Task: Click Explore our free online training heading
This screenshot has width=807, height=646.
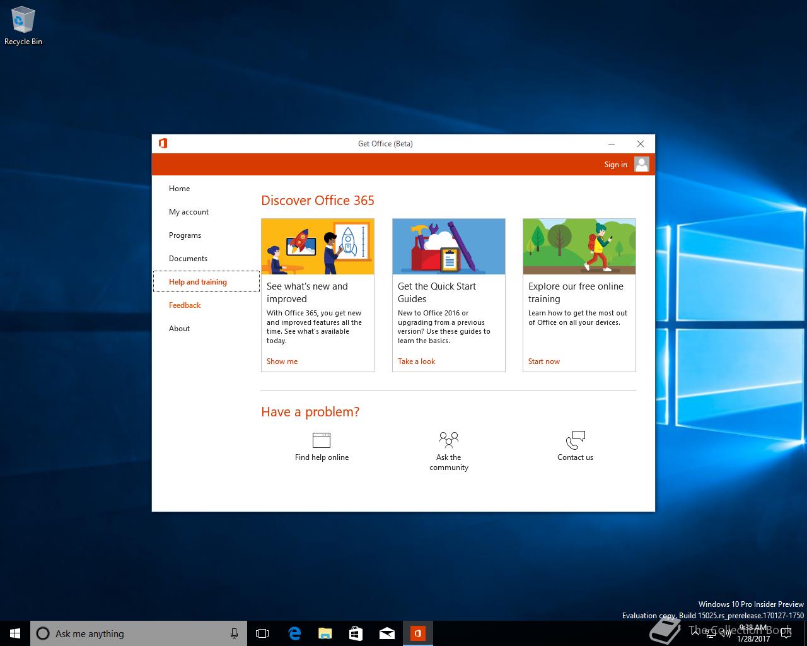Action: coord(576,293)
